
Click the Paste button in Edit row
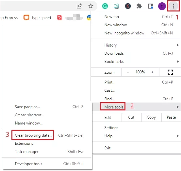point(171,117)
